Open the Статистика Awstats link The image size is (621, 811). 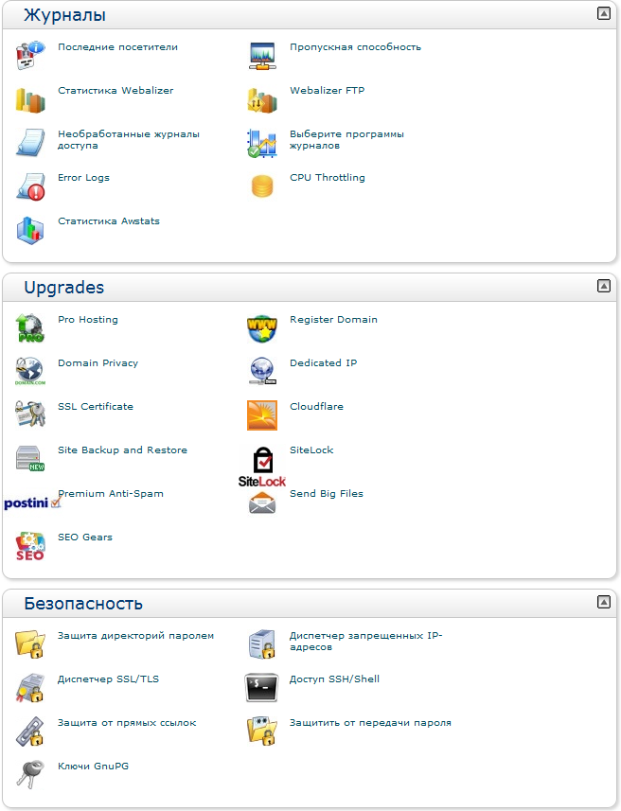point(109,220)
